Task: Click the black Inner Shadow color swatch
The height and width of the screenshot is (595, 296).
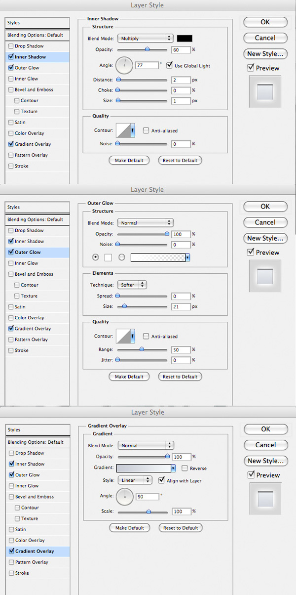Action: pyautogui.click(x=185, y=38)
